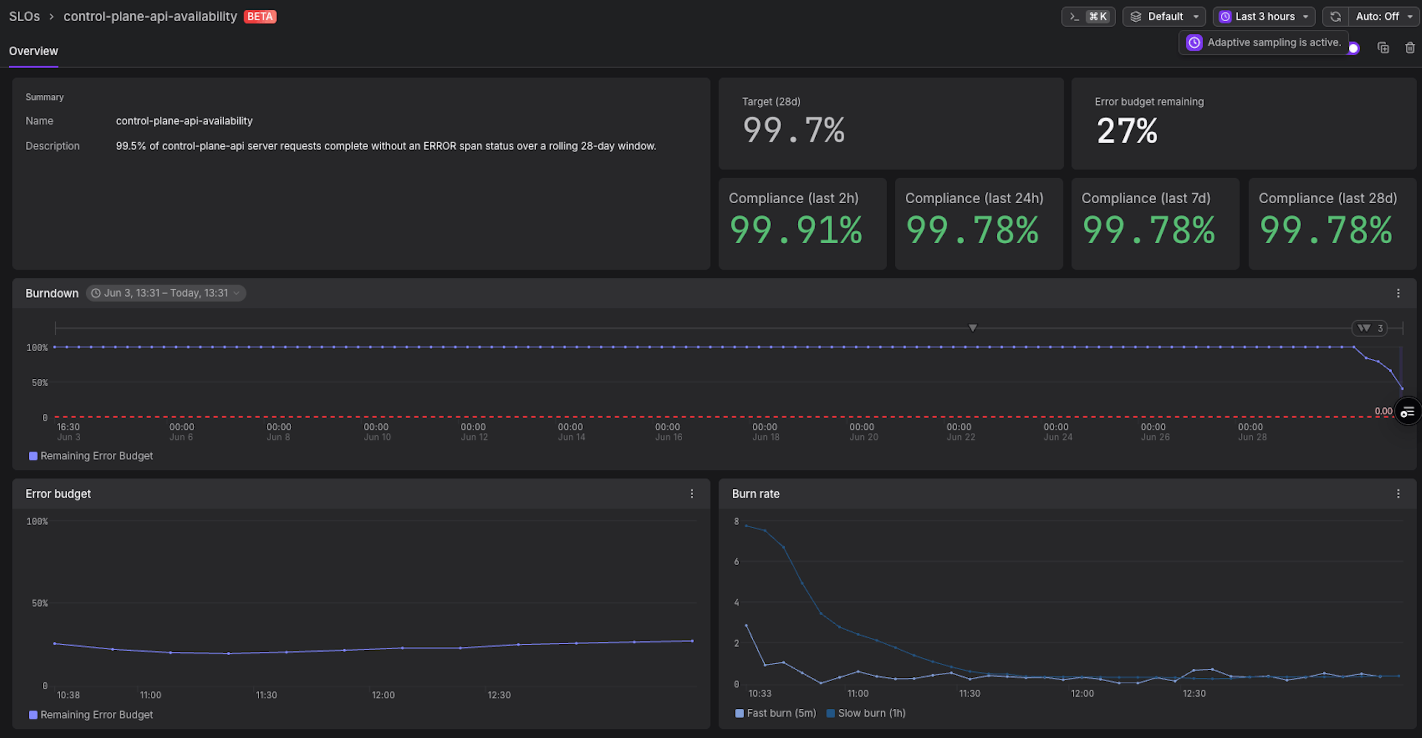Viewport: 1422px width, 738px height.
Task: Click the Burndown panel title
Action: (52, 294)
